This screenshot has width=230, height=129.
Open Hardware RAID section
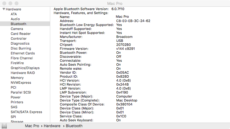tap(23, 73)
